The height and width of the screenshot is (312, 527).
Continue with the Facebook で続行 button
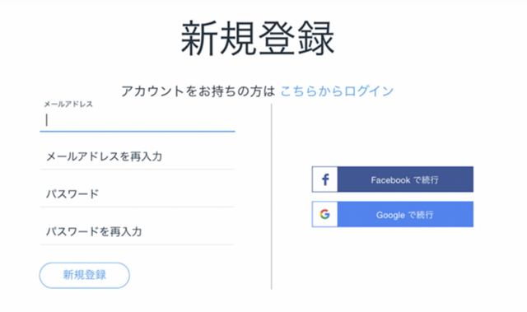point(393,179)
